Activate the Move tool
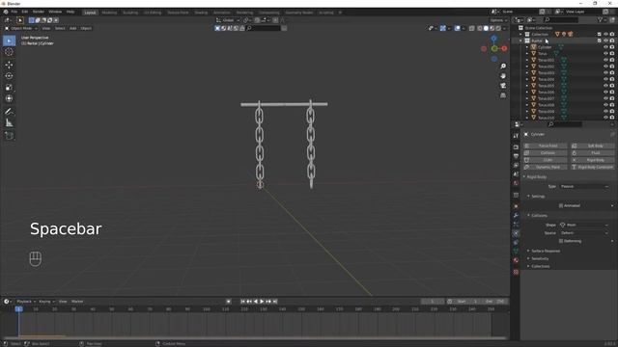618x347 pixels. tap(9, 65)
